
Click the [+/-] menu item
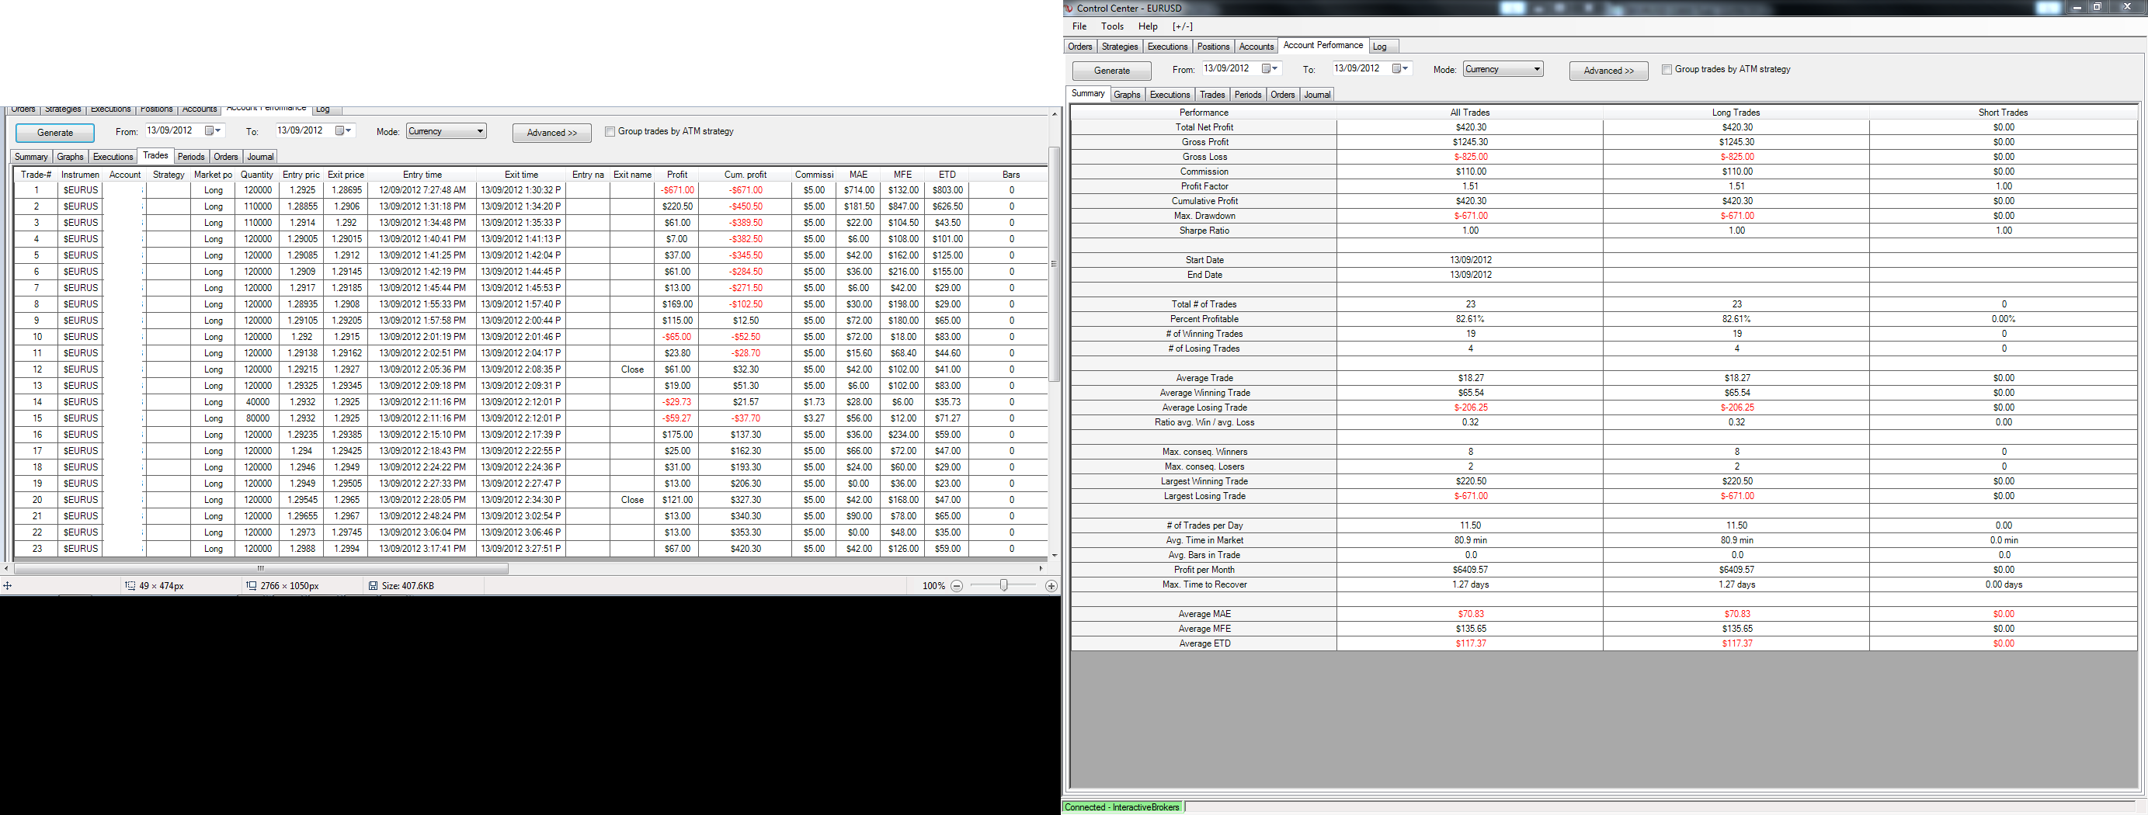(1183, 26)
